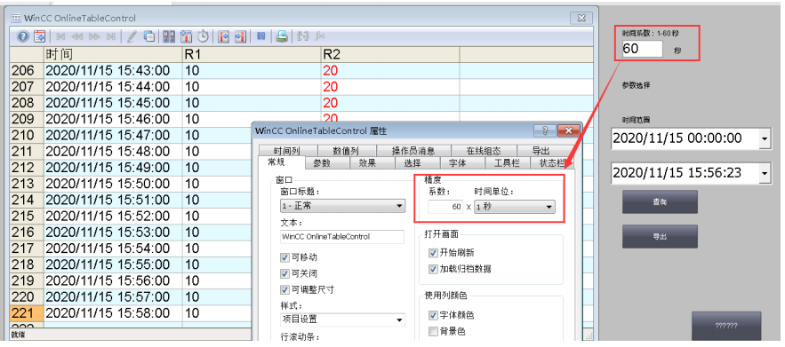Enable the 背景色 checkbox
The image size is (785, 347).
[434, 331]
